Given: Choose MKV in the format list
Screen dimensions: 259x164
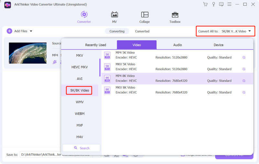Looking at the screenshot, I should click(80, 55).
